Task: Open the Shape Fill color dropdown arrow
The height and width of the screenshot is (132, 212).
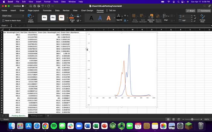Action: [x=75, y=16]
